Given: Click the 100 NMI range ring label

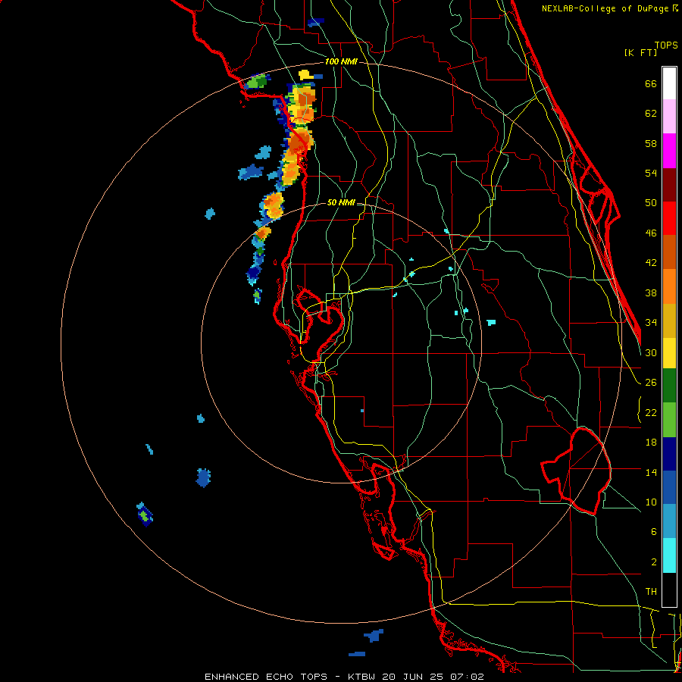Looking at the screenshot, I should 341,62.
